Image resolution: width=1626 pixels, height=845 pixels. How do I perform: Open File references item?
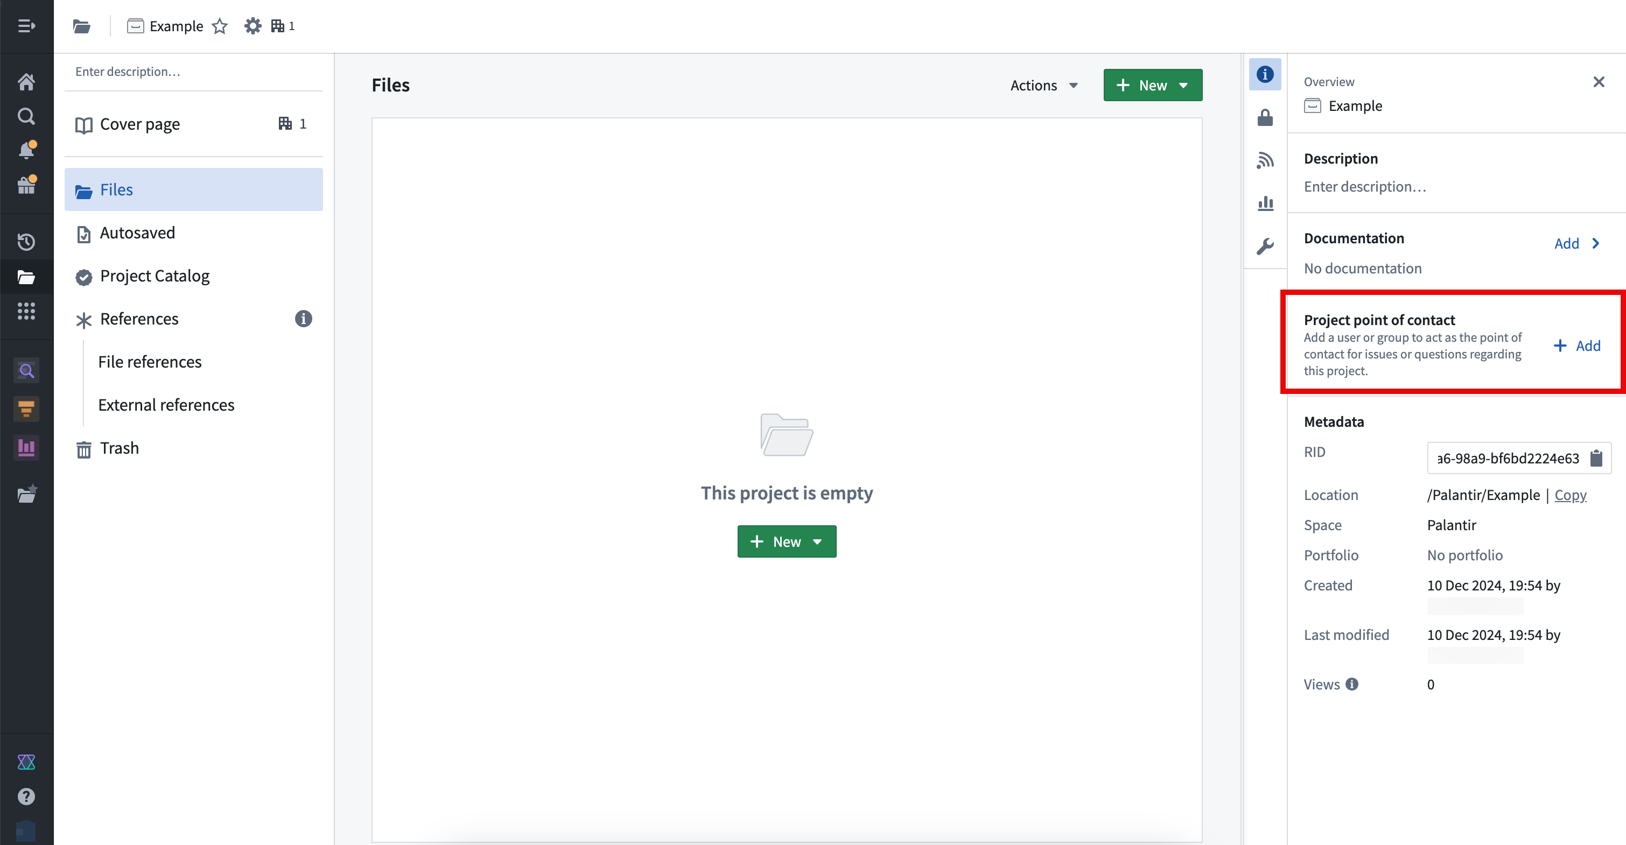click(150, 362)
